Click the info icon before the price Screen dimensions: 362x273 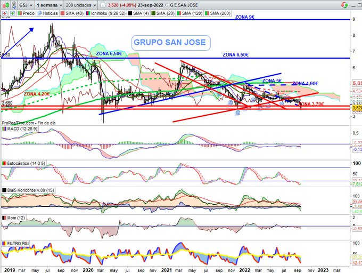click(x=103, y=5)
